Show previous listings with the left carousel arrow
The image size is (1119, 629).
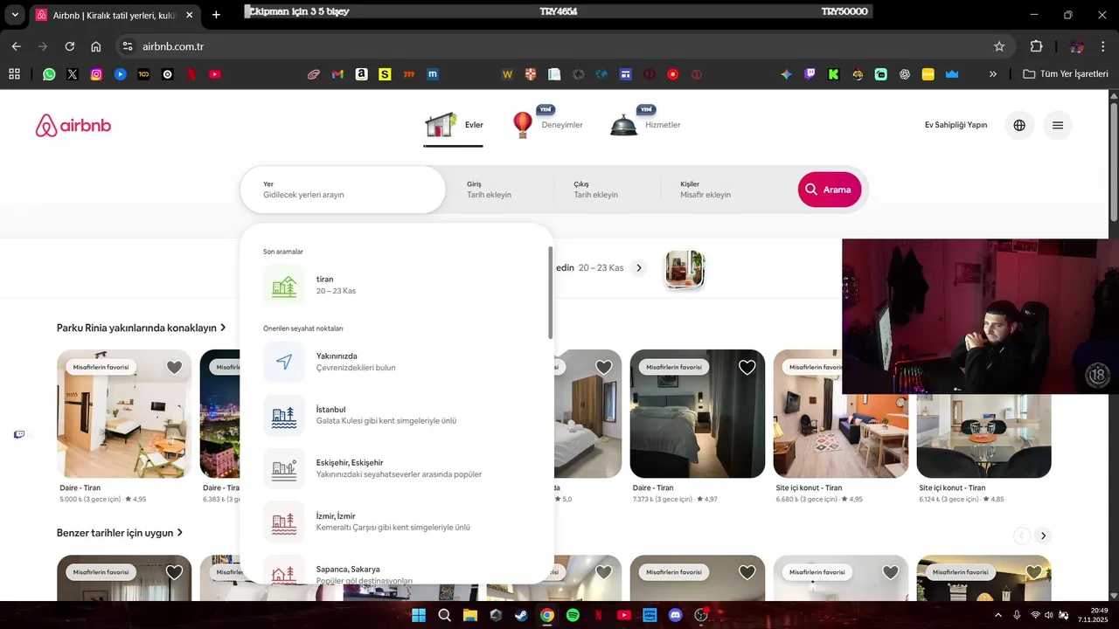(1021, 536)
